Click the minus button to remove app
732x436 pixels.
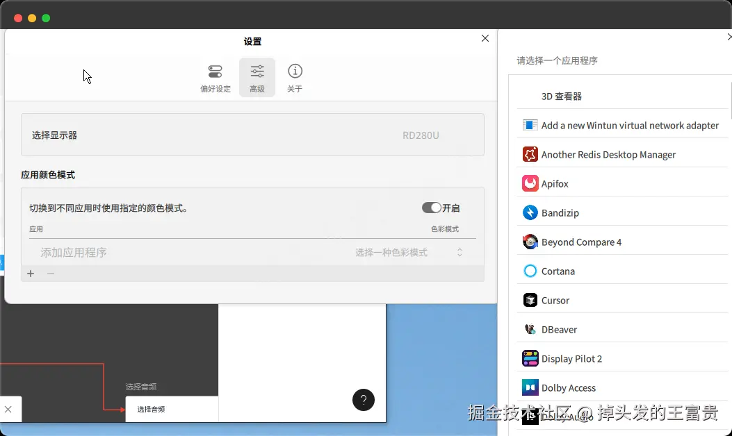point(51,274)
